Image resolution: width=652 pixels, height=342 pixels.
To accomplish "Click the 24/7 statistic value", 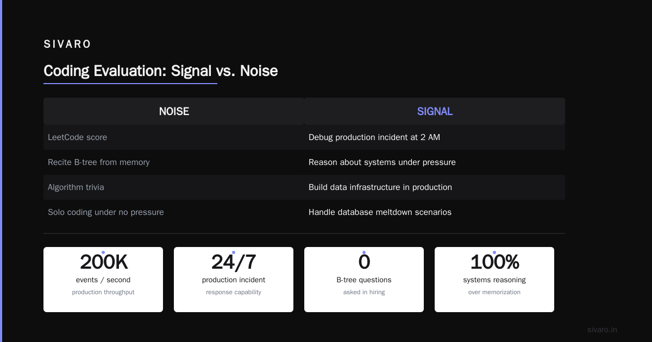I will tap(234, 262).
